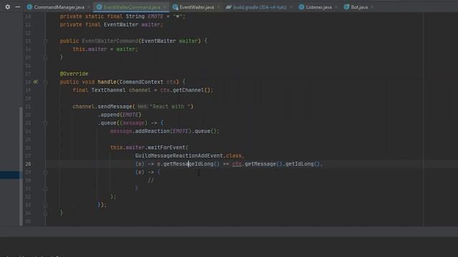The image size is (458, 257).
Task: Open the EventWaiter.java tab
Action: (x=197, y=7)
